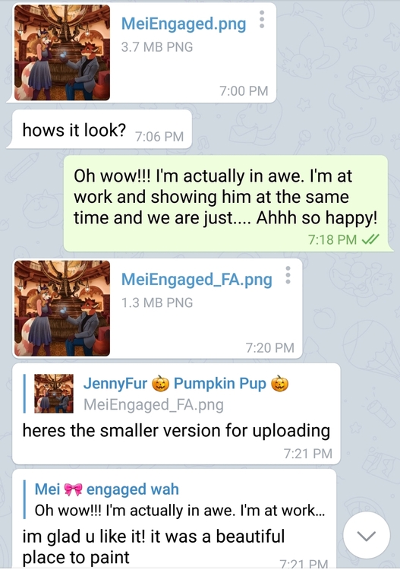The height and width of the screenshot is (570, 400).
Task: Select 'heres the smaller version' message
Action: [x=176, y=413]
